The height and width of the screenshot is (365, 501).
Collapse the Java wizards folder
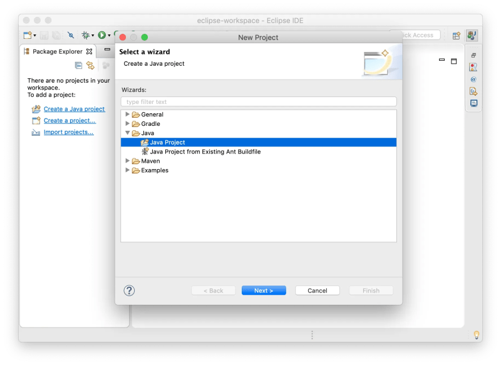tap(128, 133)
